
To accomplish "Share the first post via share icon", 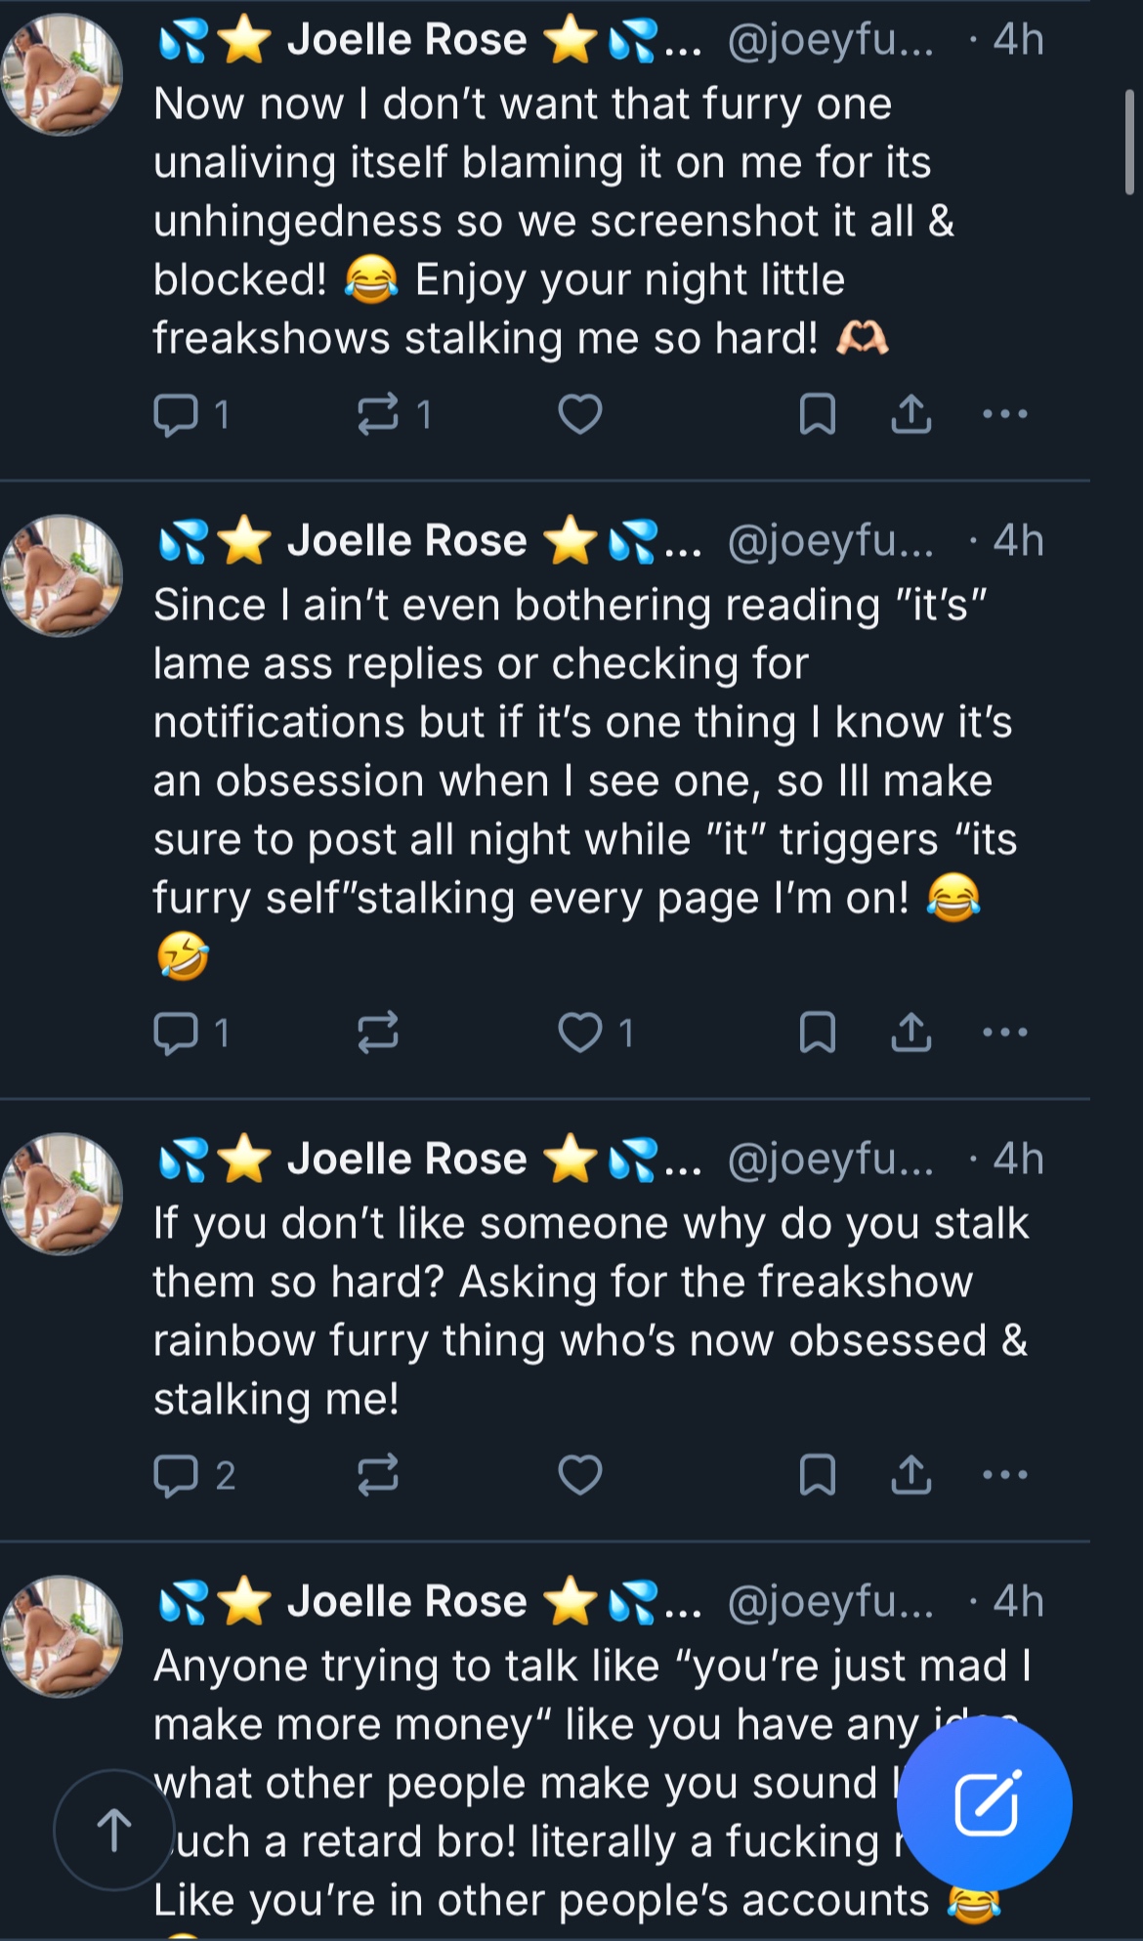I will click(910, 414).
